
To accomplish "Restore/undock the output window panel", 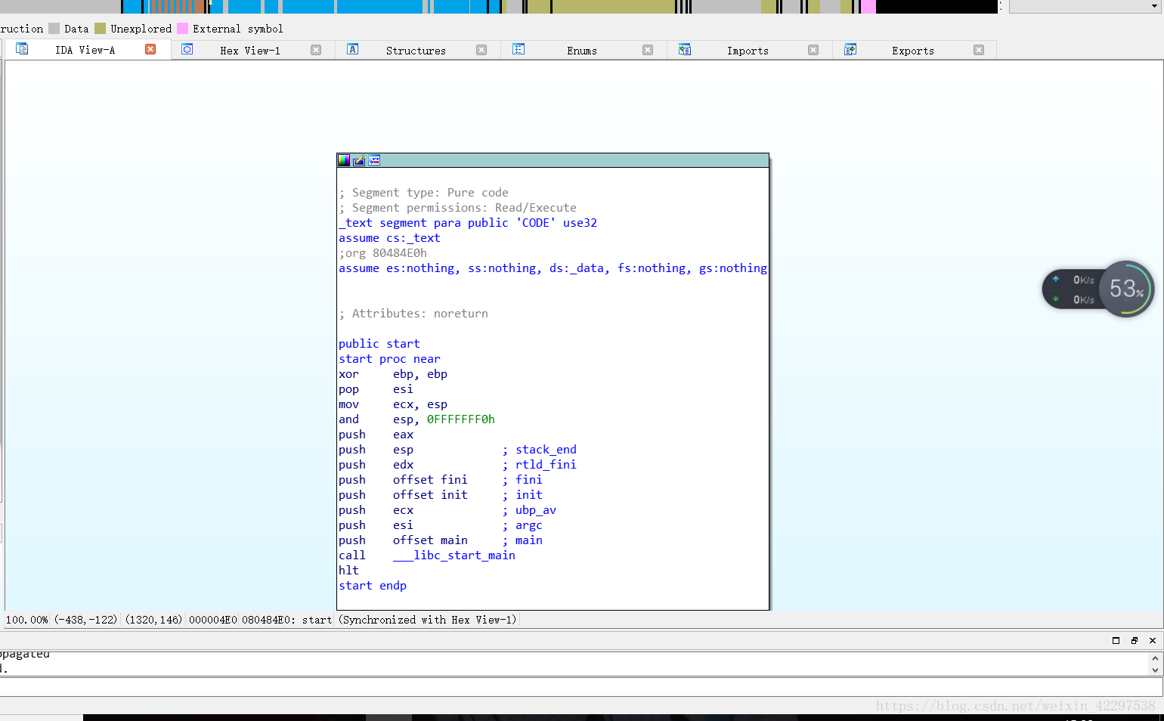I will click(x=1134, y=640).
